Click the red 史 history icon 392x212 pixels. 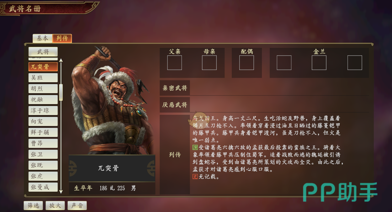195,177
